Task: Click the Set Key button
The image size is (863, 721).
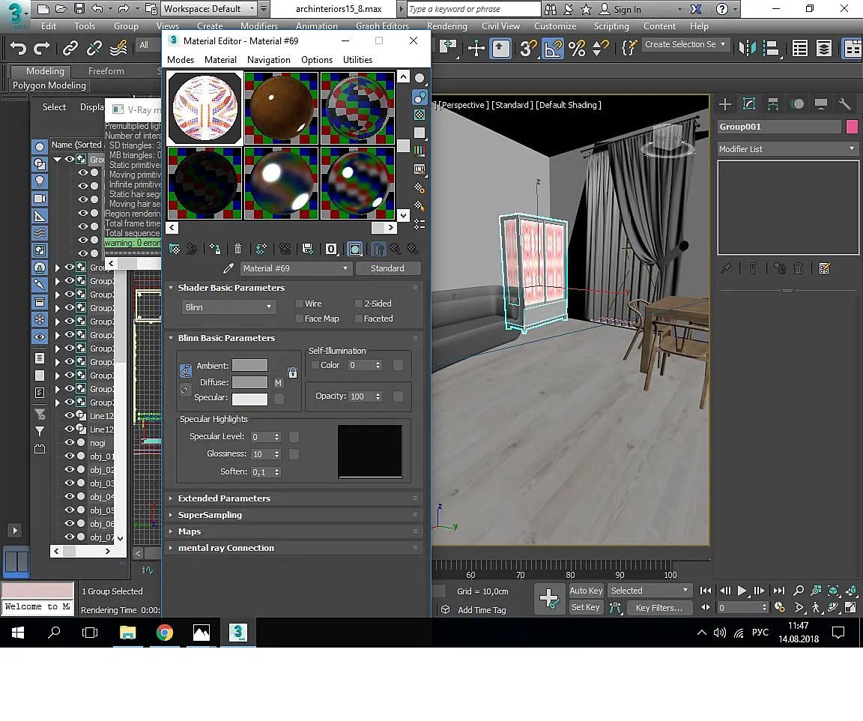Action: [x=586, y=607]
